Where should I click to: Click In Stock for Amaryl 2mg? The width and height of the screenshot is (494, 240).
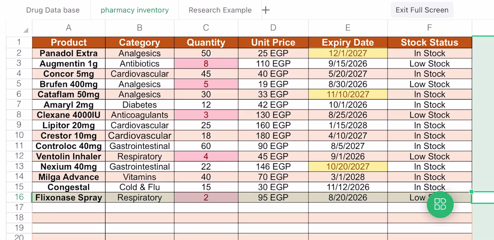430,105
